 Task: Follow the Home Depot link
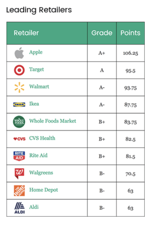(44, 190)
